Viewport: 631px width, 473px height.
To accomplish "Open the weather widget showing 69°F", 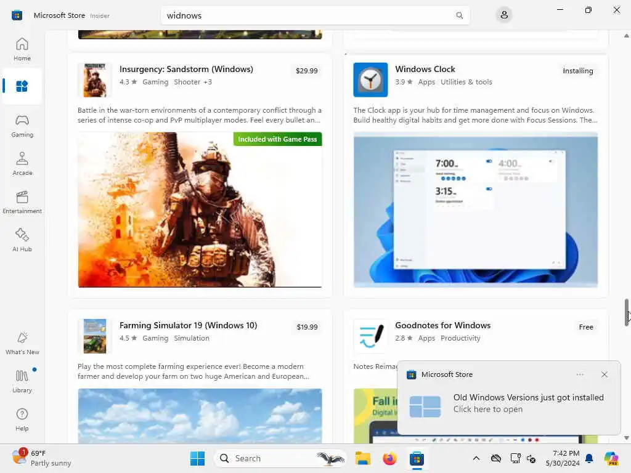I will pos(41,458).
